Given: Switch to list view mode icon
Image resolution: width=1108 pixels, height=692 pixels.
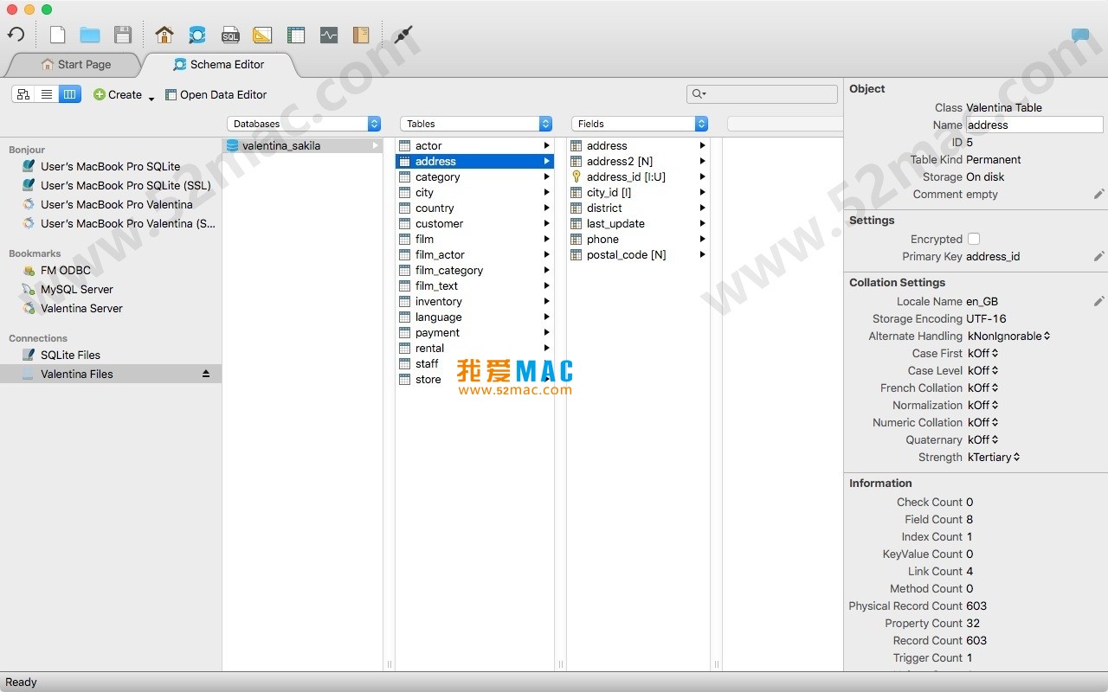Looking at the screenshot, I should click(x=47, y=94).
